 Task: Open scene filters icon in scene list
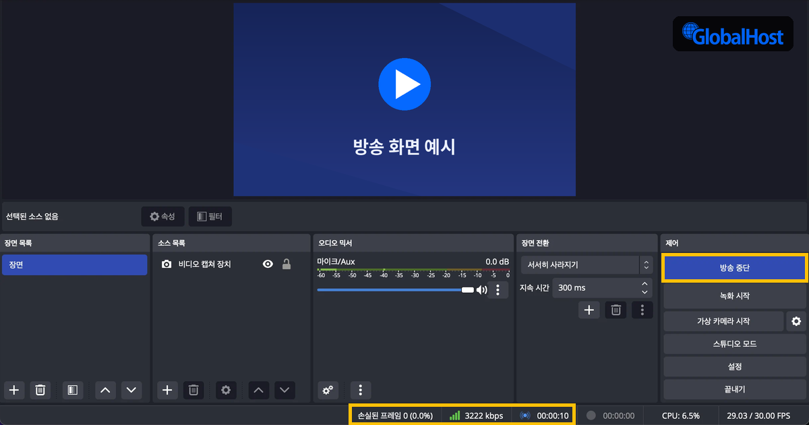tap(72, 390)
